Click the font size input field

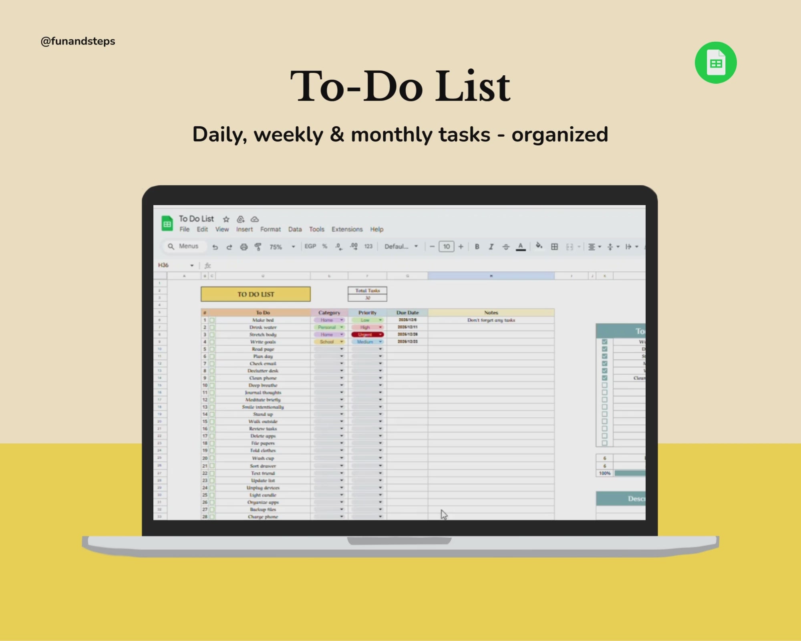tap(446, 247)
